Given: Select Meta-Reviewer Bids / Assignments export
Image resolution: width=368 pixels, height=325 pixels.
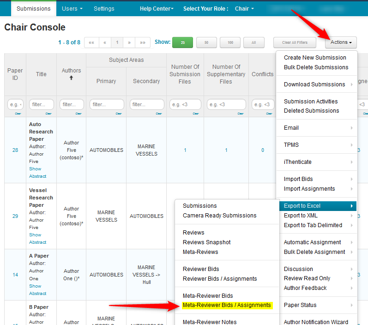Looking at the screenshot, I should tap(227, 305).
